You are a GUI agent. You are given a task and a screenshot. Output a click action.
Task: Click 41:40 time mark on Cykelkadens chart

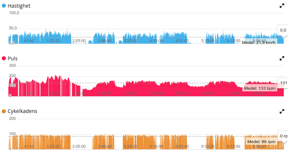[x=29, y=146]
